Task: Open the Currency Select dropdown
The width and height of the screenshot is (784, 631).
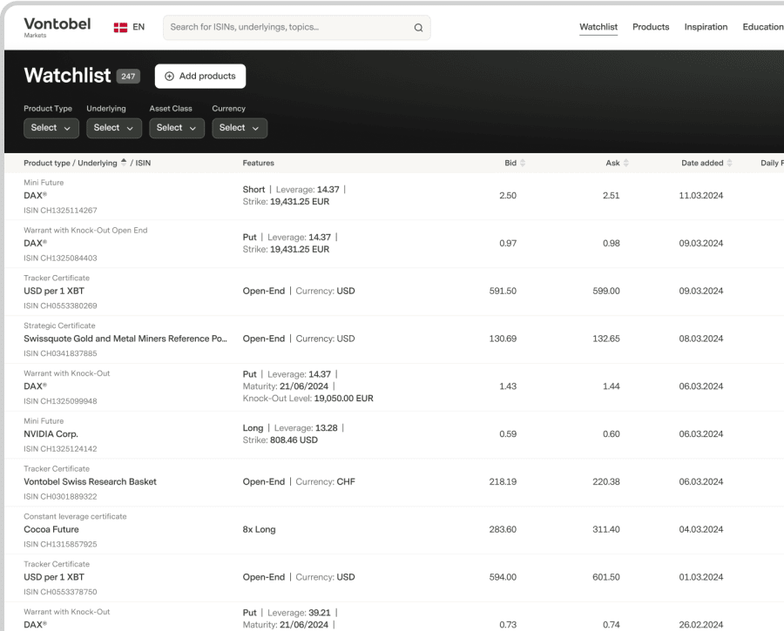Action: coord(240,128)
